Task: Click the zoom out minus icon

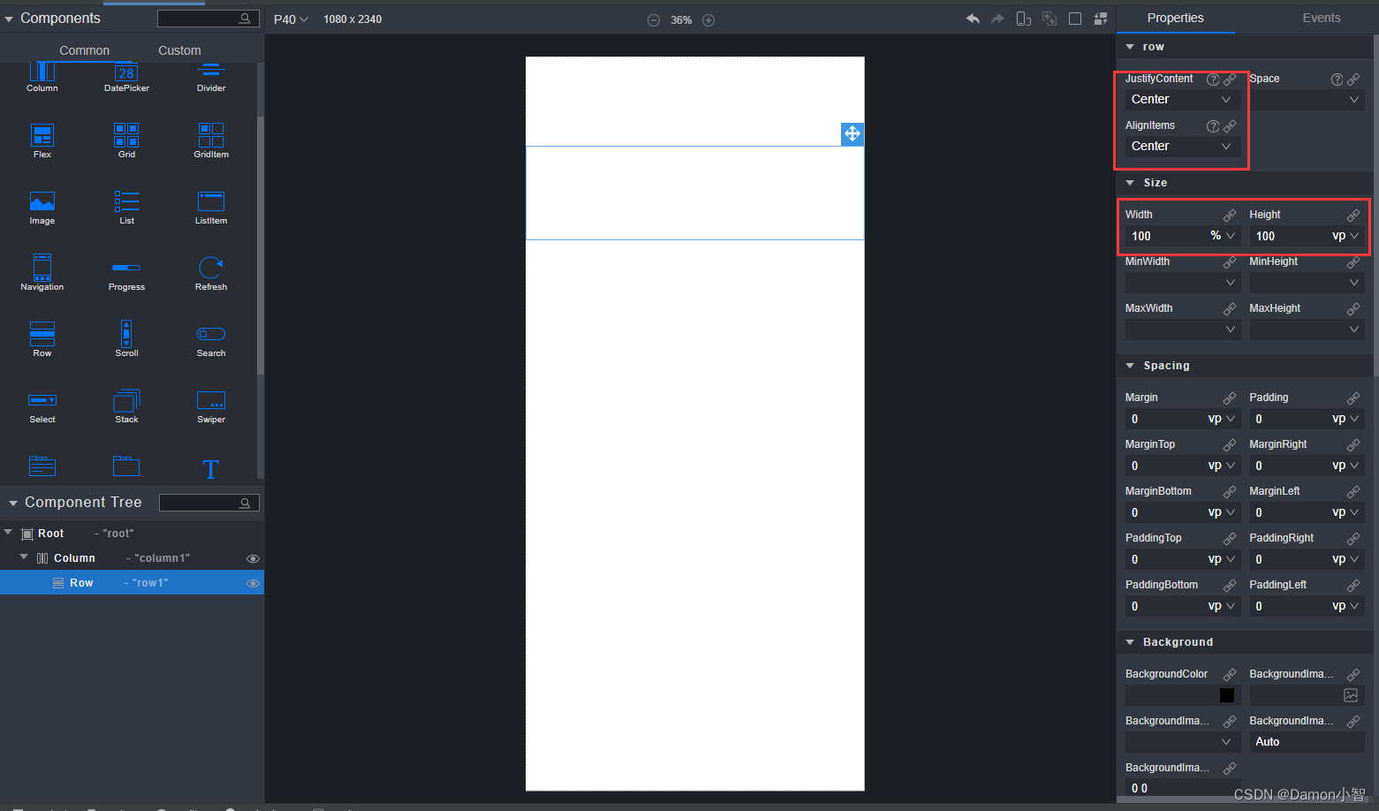Action: [x=654, y=20]
